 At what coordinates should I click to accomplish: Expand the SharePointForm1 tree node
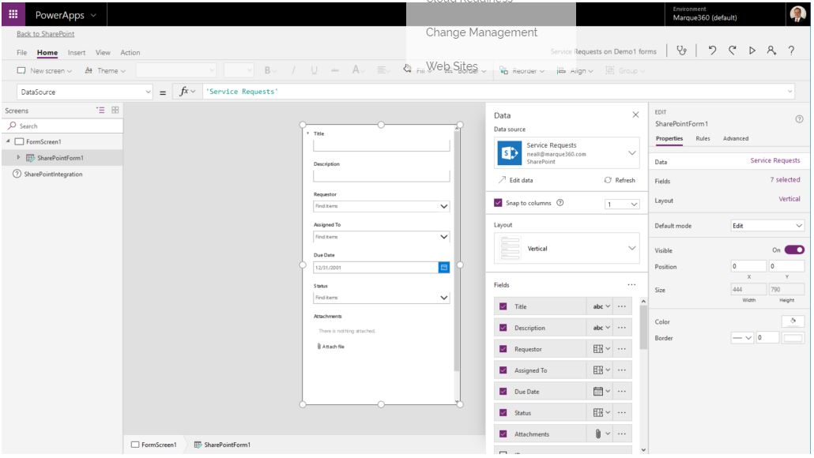pyautogui.click(x=19, y=157)
